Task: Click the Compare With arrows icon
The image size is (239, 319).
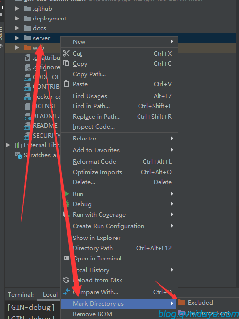Action: (x=66, y=292)
